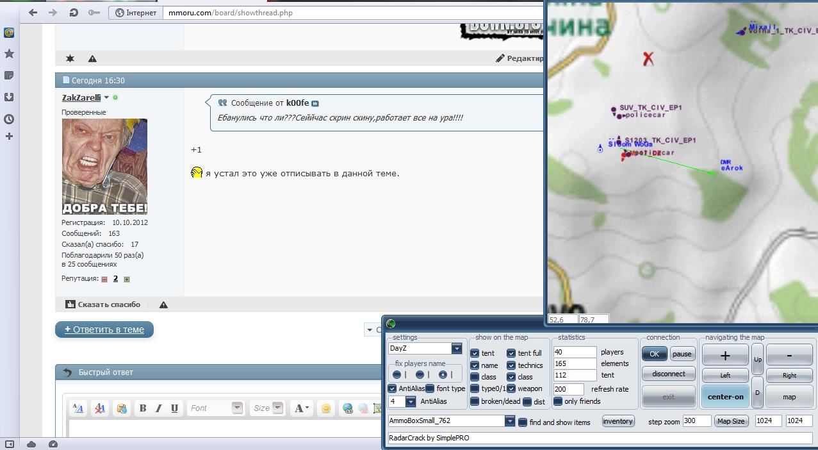Open the history clock in browser sidebar

pyautogui.click(x=9, y=119)
